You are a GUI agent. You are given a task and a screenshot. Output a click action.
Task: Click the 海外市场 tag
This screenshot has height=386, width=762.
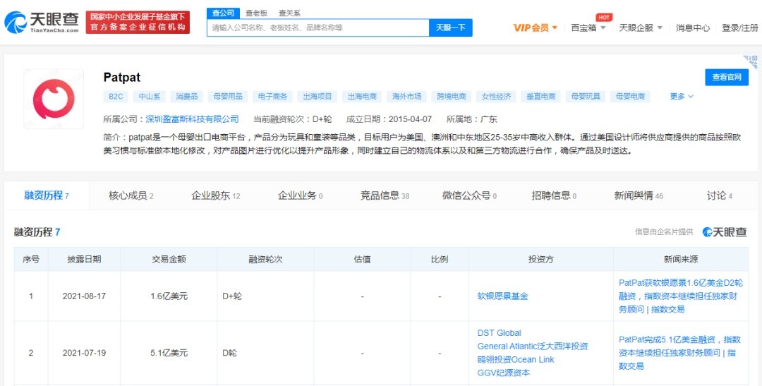(407, 96)
